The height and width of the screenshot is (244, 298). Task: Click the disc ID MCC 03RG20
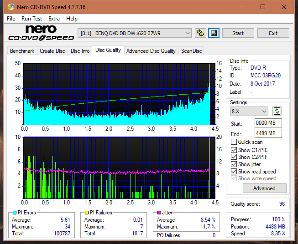point(266,76)
